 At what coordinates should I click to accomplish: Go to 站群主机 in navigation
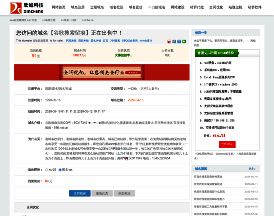click(x=235, y=7)
